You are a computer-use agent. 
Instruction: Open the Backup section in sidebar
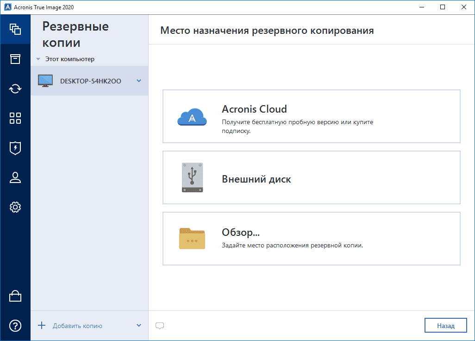15,29
